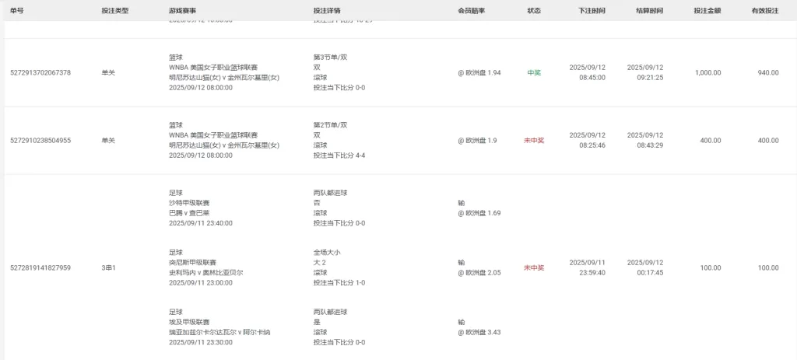Click the 会员赔率 column header
The width and height of the screenshot is (797, 360).
tap(472, 11)
